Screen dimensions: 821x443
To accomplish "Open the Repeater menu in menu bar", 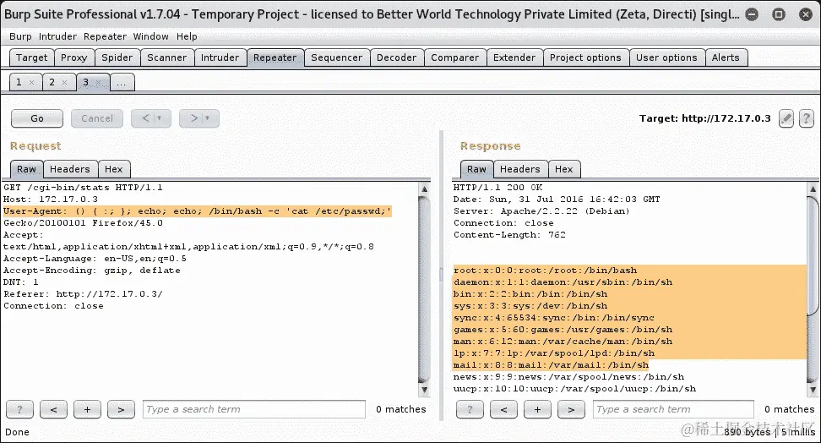I will click(x=105, y=36).
